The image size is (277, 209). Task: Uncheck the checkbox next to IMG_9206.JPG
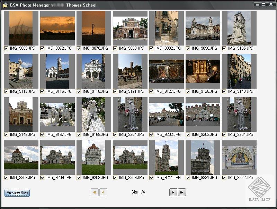click(6, 177)
